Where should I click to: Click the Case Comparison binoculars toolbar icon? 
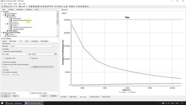click(x=85, y=6)
